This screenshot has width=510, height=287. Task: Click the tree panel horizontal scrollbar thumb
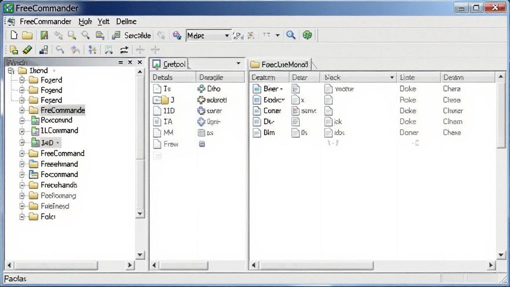56,265
